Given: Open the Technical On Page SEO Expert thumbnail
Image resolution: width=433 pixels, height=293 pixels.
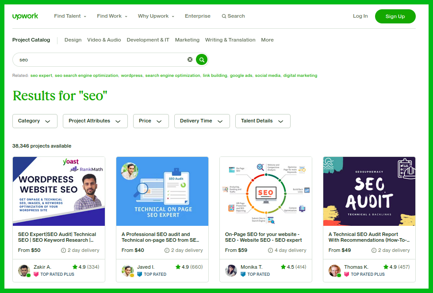Looking at the screenshot, I should click(162, 191).
